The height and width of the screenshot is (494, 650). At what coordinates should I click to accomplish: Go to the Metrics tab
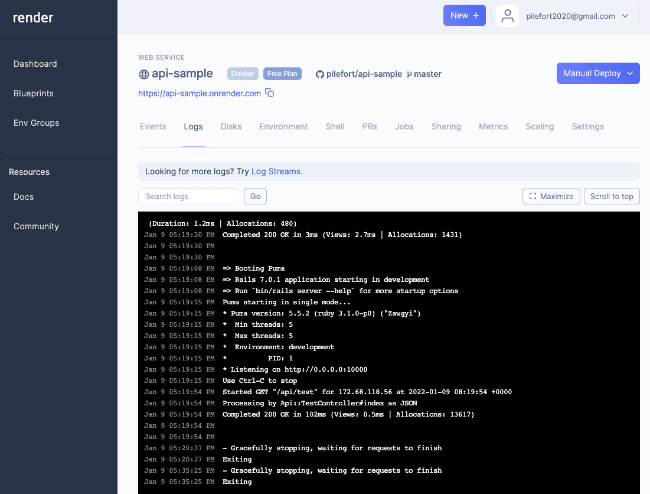click(x=493, y=126)
